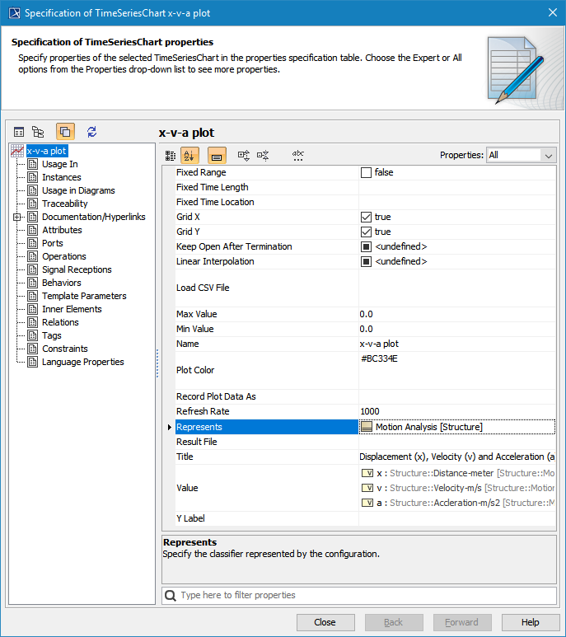Click the categorized view icon in the properties toolbar
566x637 pixels.
171,156
